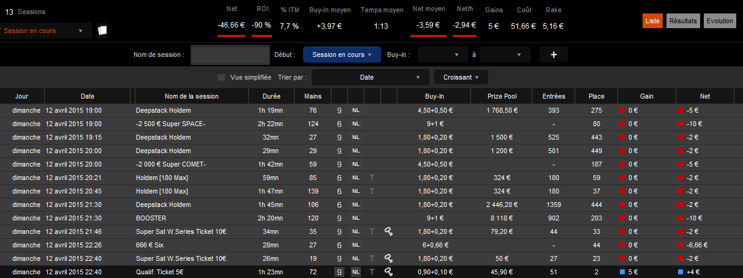The image size is (743, 278).
Task: Click the 5,16 € Rake value
Action: pyautogui.click(x=553, y=26)
